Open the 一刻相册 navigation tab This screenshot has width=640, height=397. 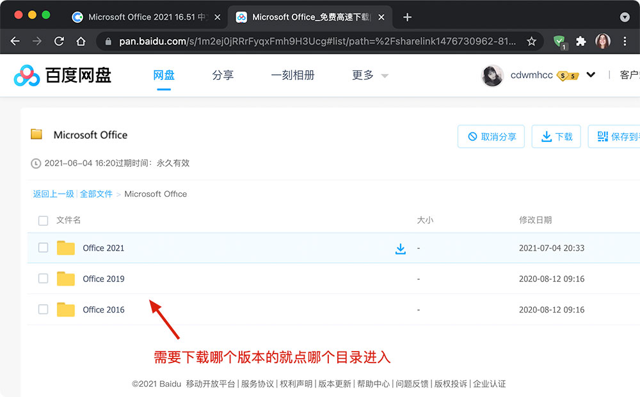(292, 75)
